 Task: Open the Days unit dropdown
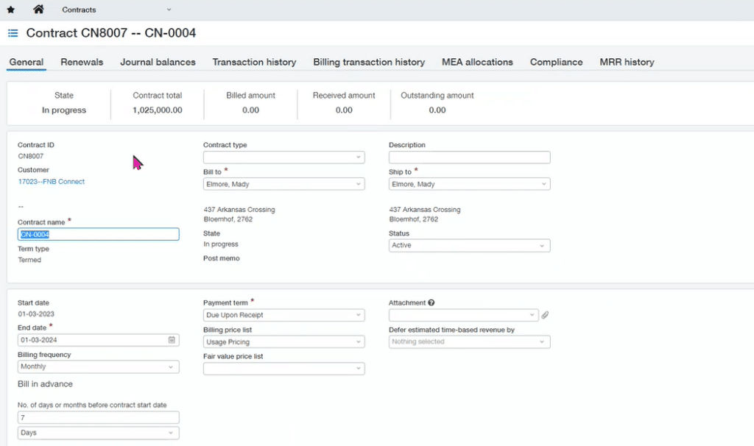pyautogui.click(x=98, y=433)
